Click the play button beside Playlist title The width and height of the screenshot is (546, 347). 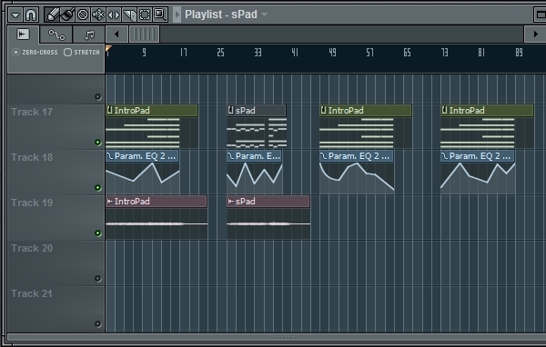coord(177,15)
